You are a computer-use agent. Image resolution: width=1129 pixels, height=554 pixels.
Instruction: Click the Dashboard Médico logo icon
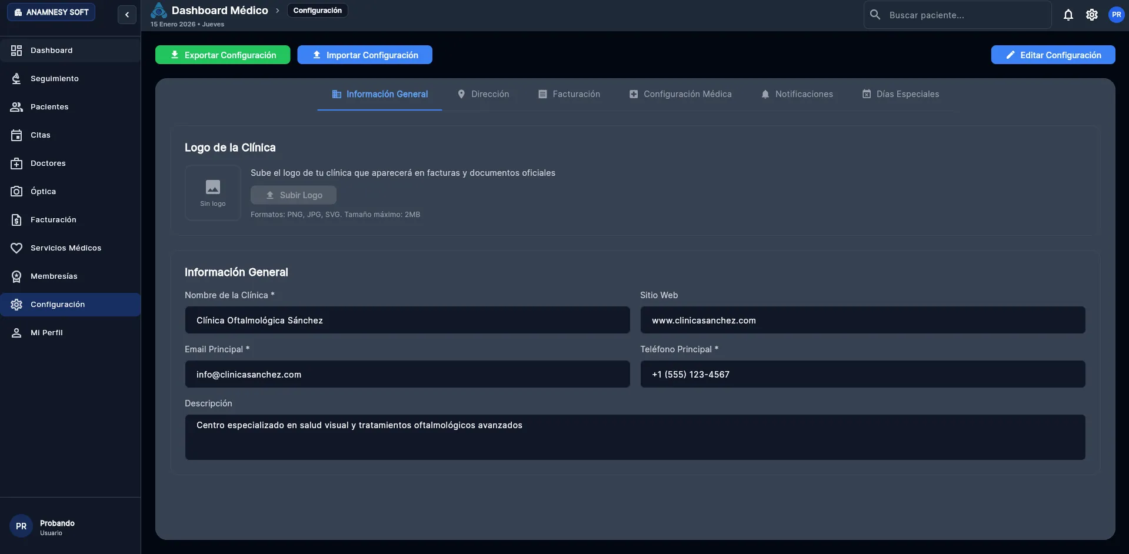pos(159,11)
